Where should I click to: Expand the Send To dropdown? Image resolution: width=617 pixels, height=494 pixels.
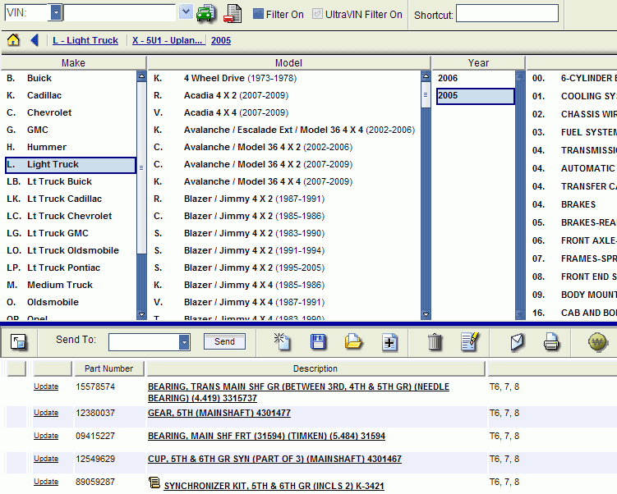(184, 342)
